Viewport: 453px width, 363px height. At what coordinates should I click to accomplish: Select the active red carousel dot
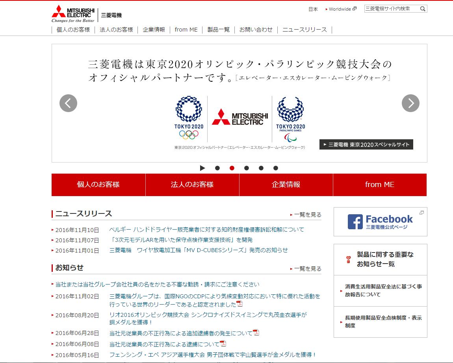pos(232,168)
